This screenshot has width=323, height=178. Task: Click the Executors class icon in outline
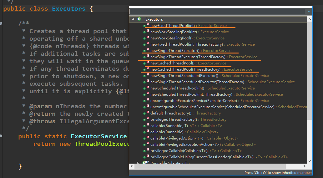pyautogui.click(x=139, y=19)
